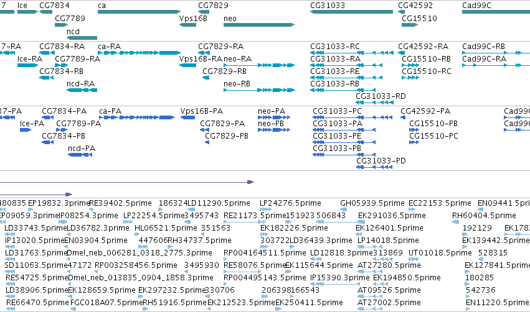Click the RE58076.5prime EST feature

coord(242,272)
